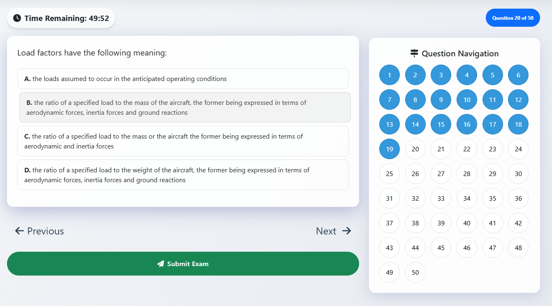Advance to the Next question
The image size is (552, 306).
pyautogui.click(x=333, y=231)
